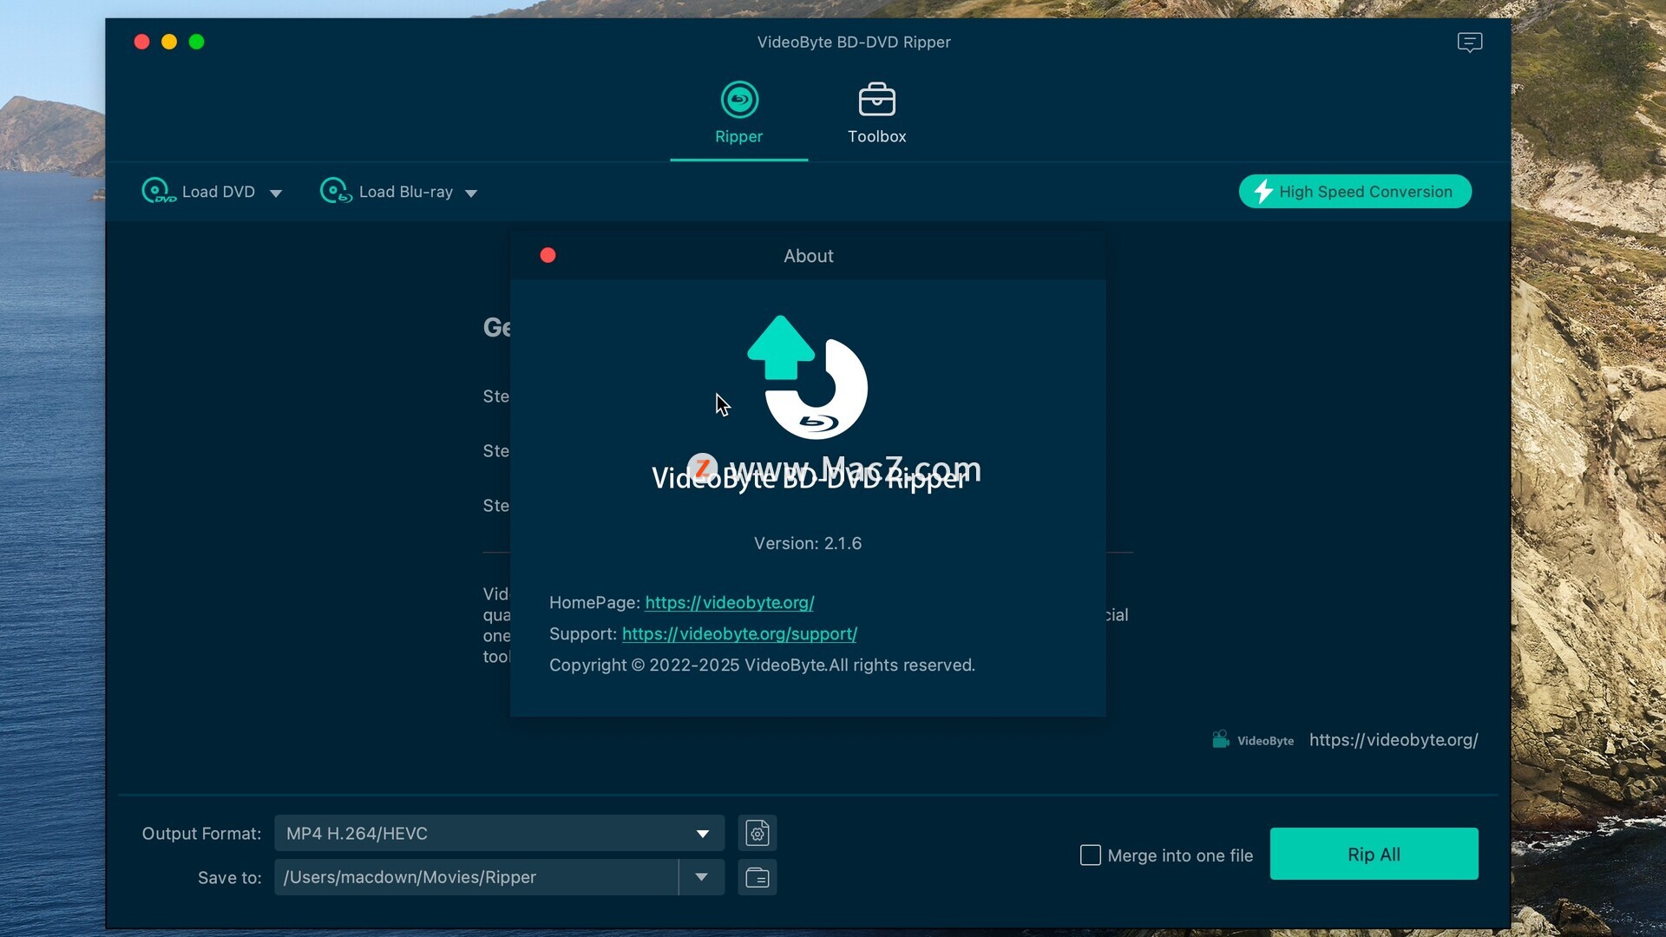
Task: Open the Toolbox briefcase icon
Action: pyautogui.click(x=876, y=100)
